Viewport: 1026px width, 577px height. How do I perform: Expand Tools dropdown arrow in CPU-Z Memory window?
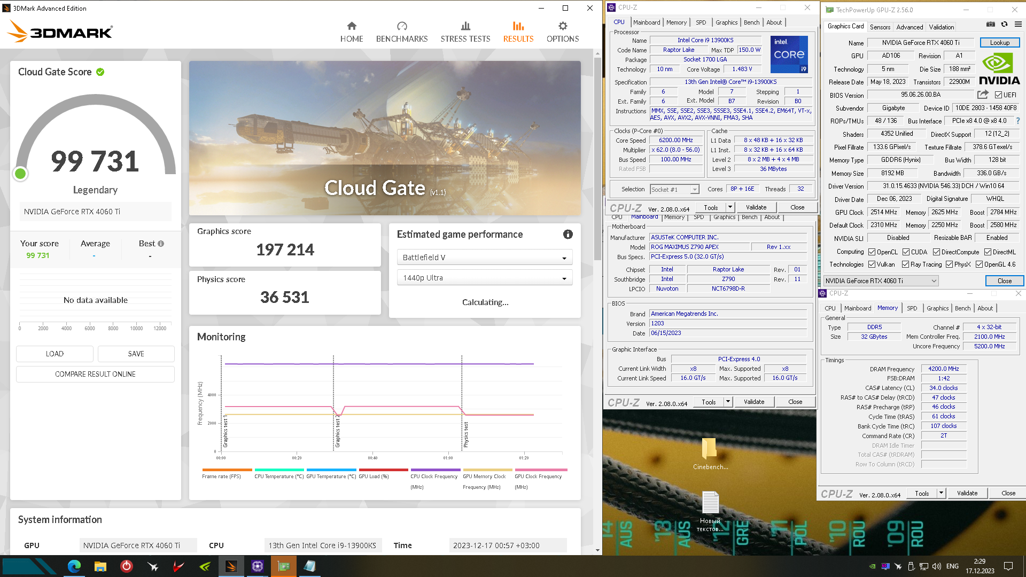[x=941, y=493]
